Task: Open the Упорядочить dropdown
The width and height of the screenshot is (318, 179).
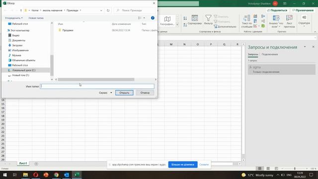Action: click(14, 18)
